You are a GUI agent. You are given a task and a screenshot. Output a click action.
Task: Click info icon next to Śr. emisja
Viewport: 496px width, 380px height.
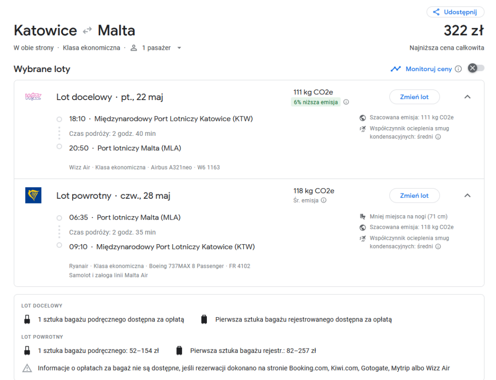tap(324, 200)
